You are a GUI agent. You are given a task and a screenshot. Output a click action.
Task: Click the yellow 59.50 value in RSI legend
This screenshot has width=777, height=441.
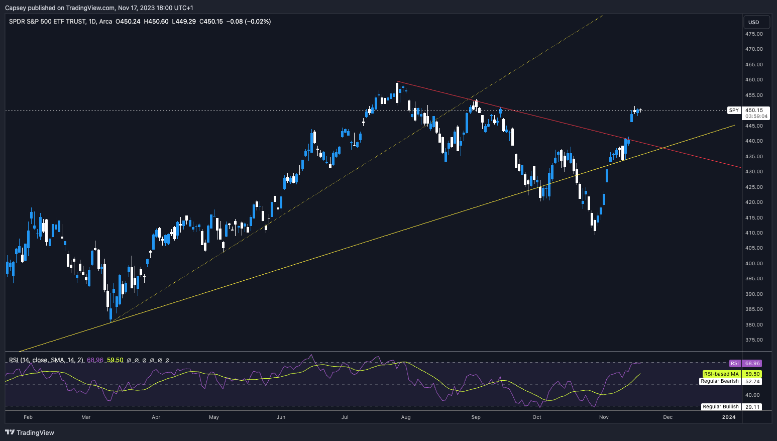click(x=115, y=360)
